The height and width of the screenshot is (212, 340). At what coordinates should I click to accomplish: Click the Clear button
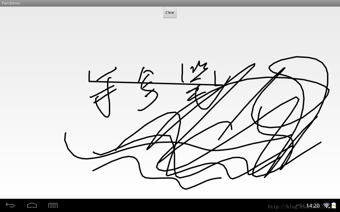tap(170, 12)
